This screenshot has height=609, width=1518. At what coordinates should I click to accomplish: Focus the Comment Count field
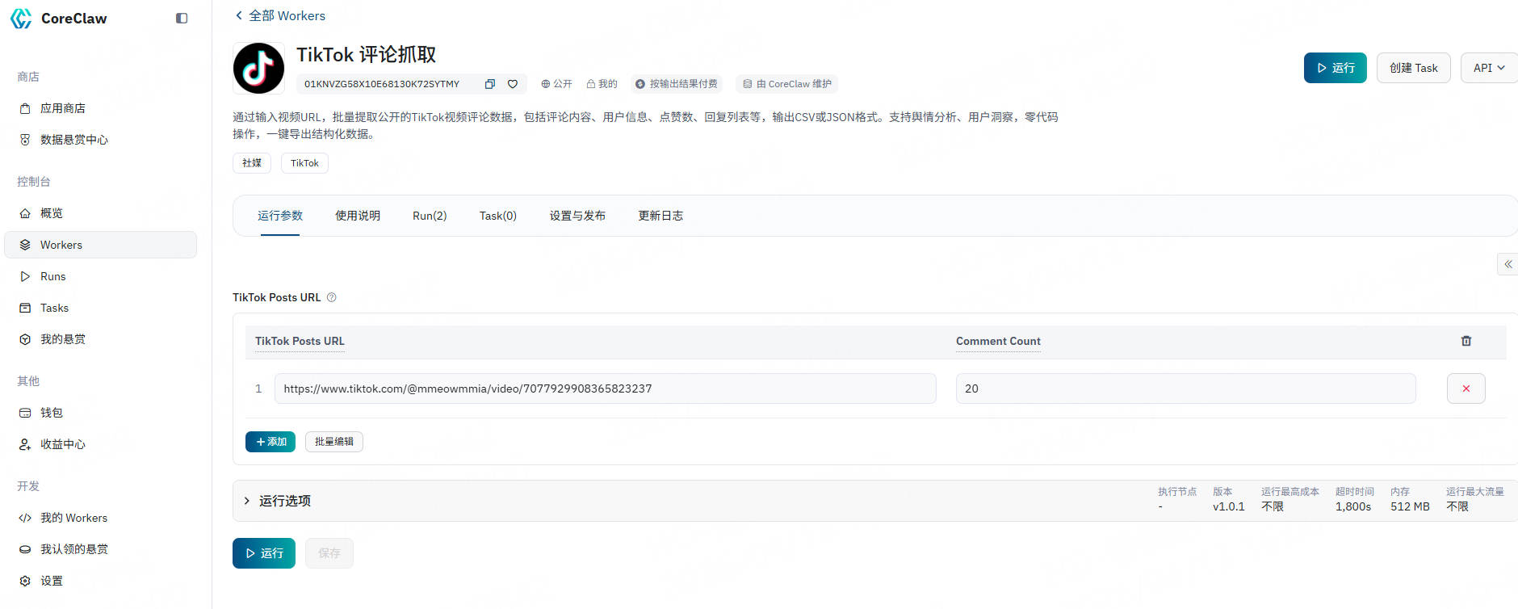click(1185, 388)
